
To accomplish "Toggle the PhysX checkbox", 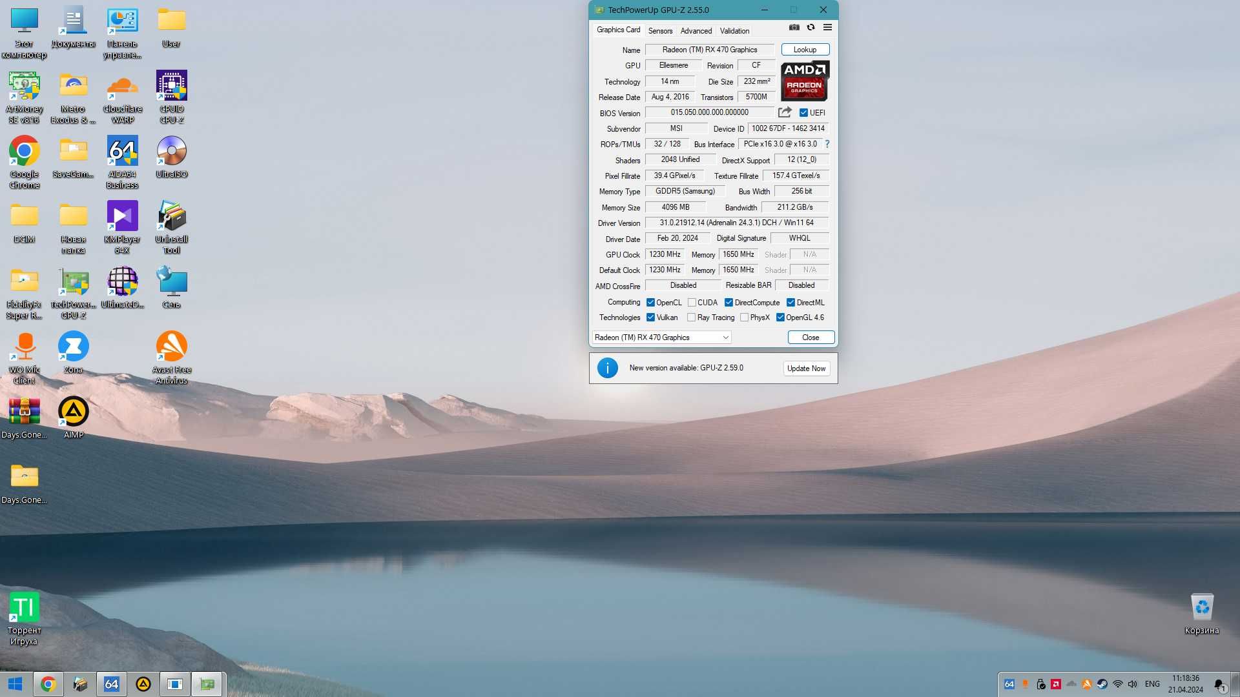I will 745,317.
